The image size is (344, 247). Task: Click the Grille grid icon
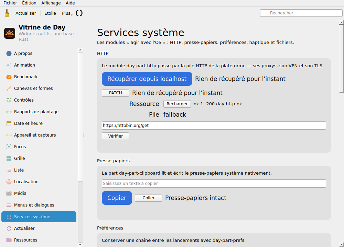(9, 158)
